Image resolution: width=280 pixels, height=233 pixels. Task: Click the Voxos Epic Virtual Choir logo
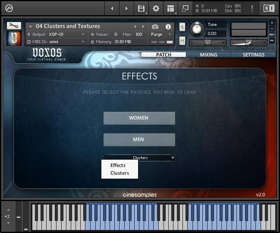[47, 54]
